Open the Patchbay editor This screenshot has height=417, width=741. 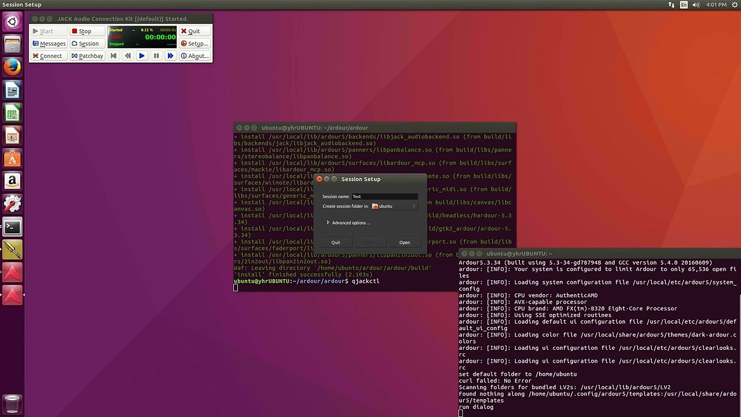(87, 56)
